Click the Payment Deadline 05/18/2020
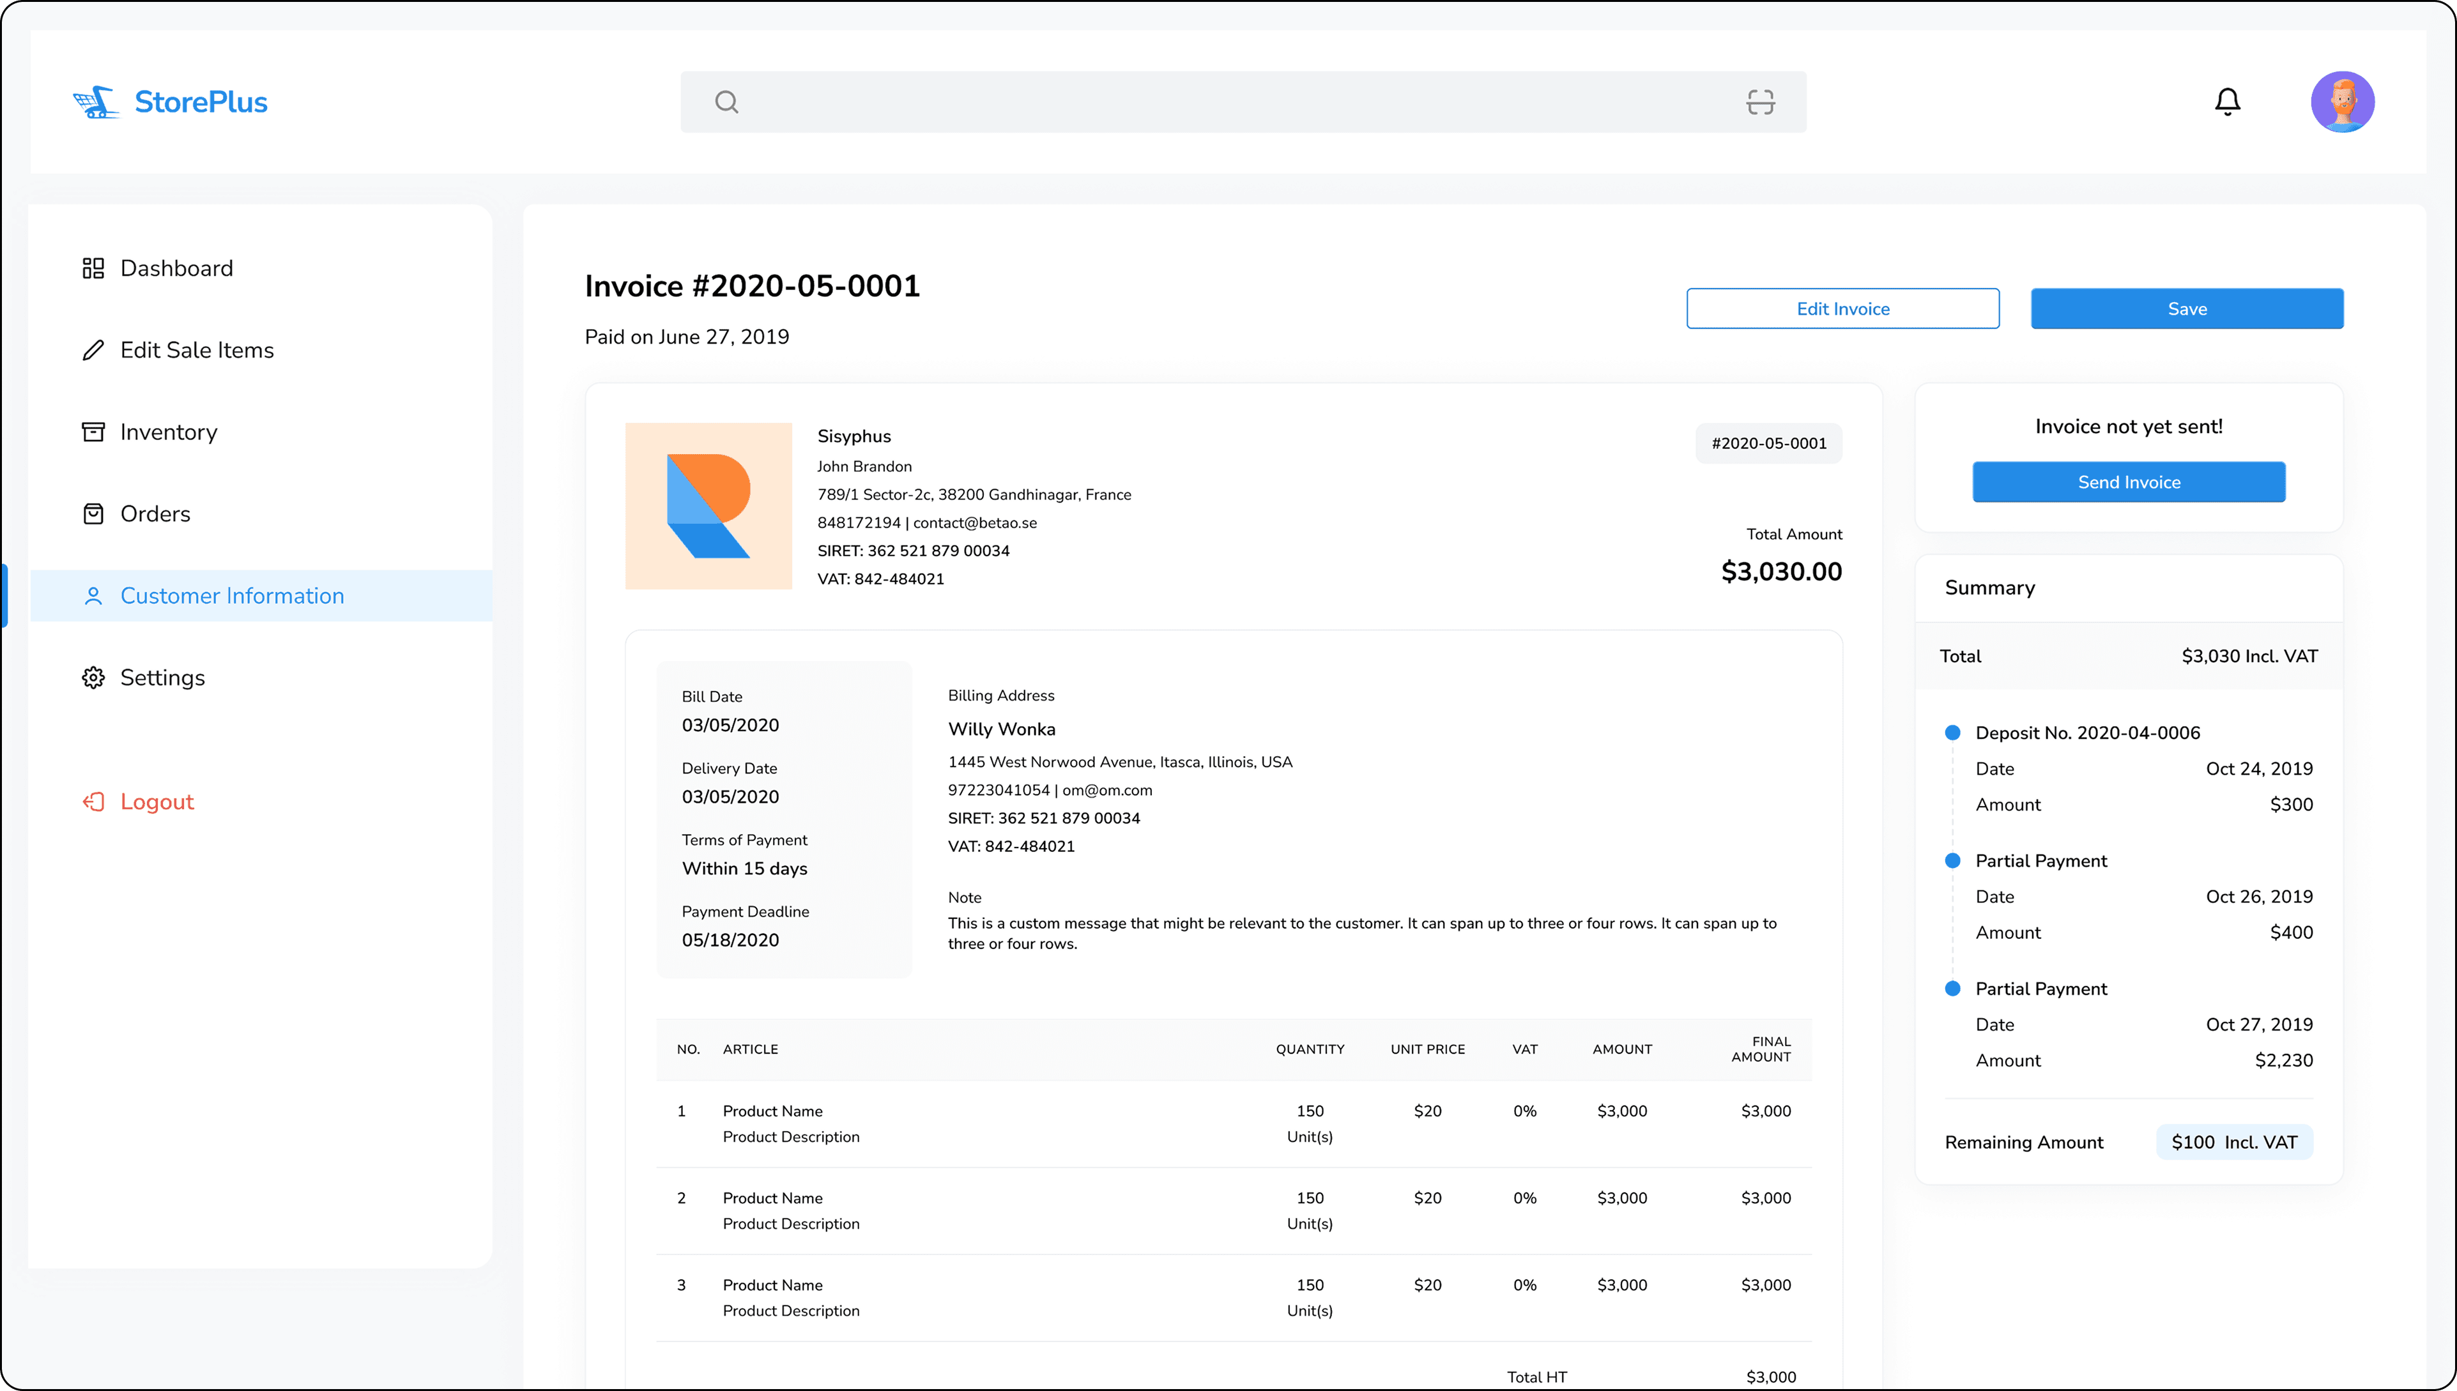Image resolution: width=2457 pixels, height=1391 pixels. click(730, 940)
